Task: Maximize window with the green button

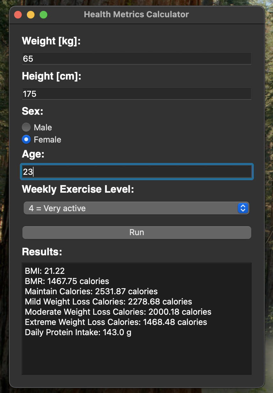Action: (43, 15)
